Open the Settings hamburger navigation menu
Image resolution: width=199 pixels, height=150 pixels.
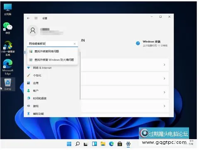point(36,18)
